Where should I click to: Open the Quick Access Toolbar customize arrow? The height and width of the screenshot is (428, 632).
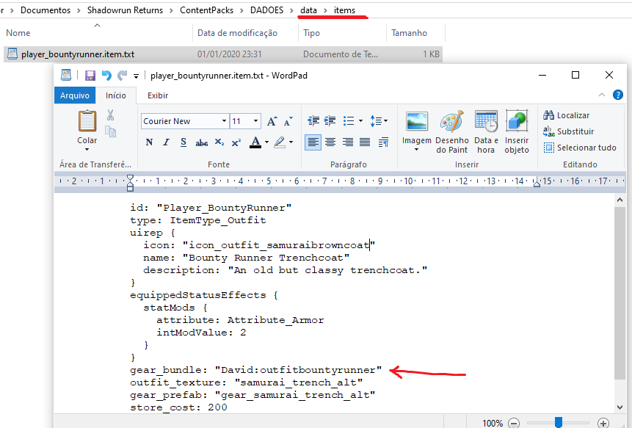click(x=137, y=76)
